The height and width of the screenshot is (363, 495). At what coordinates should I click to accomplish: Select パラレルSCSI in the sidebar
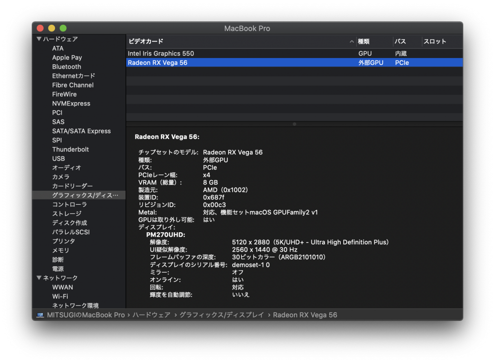click(x=71, y=232)
